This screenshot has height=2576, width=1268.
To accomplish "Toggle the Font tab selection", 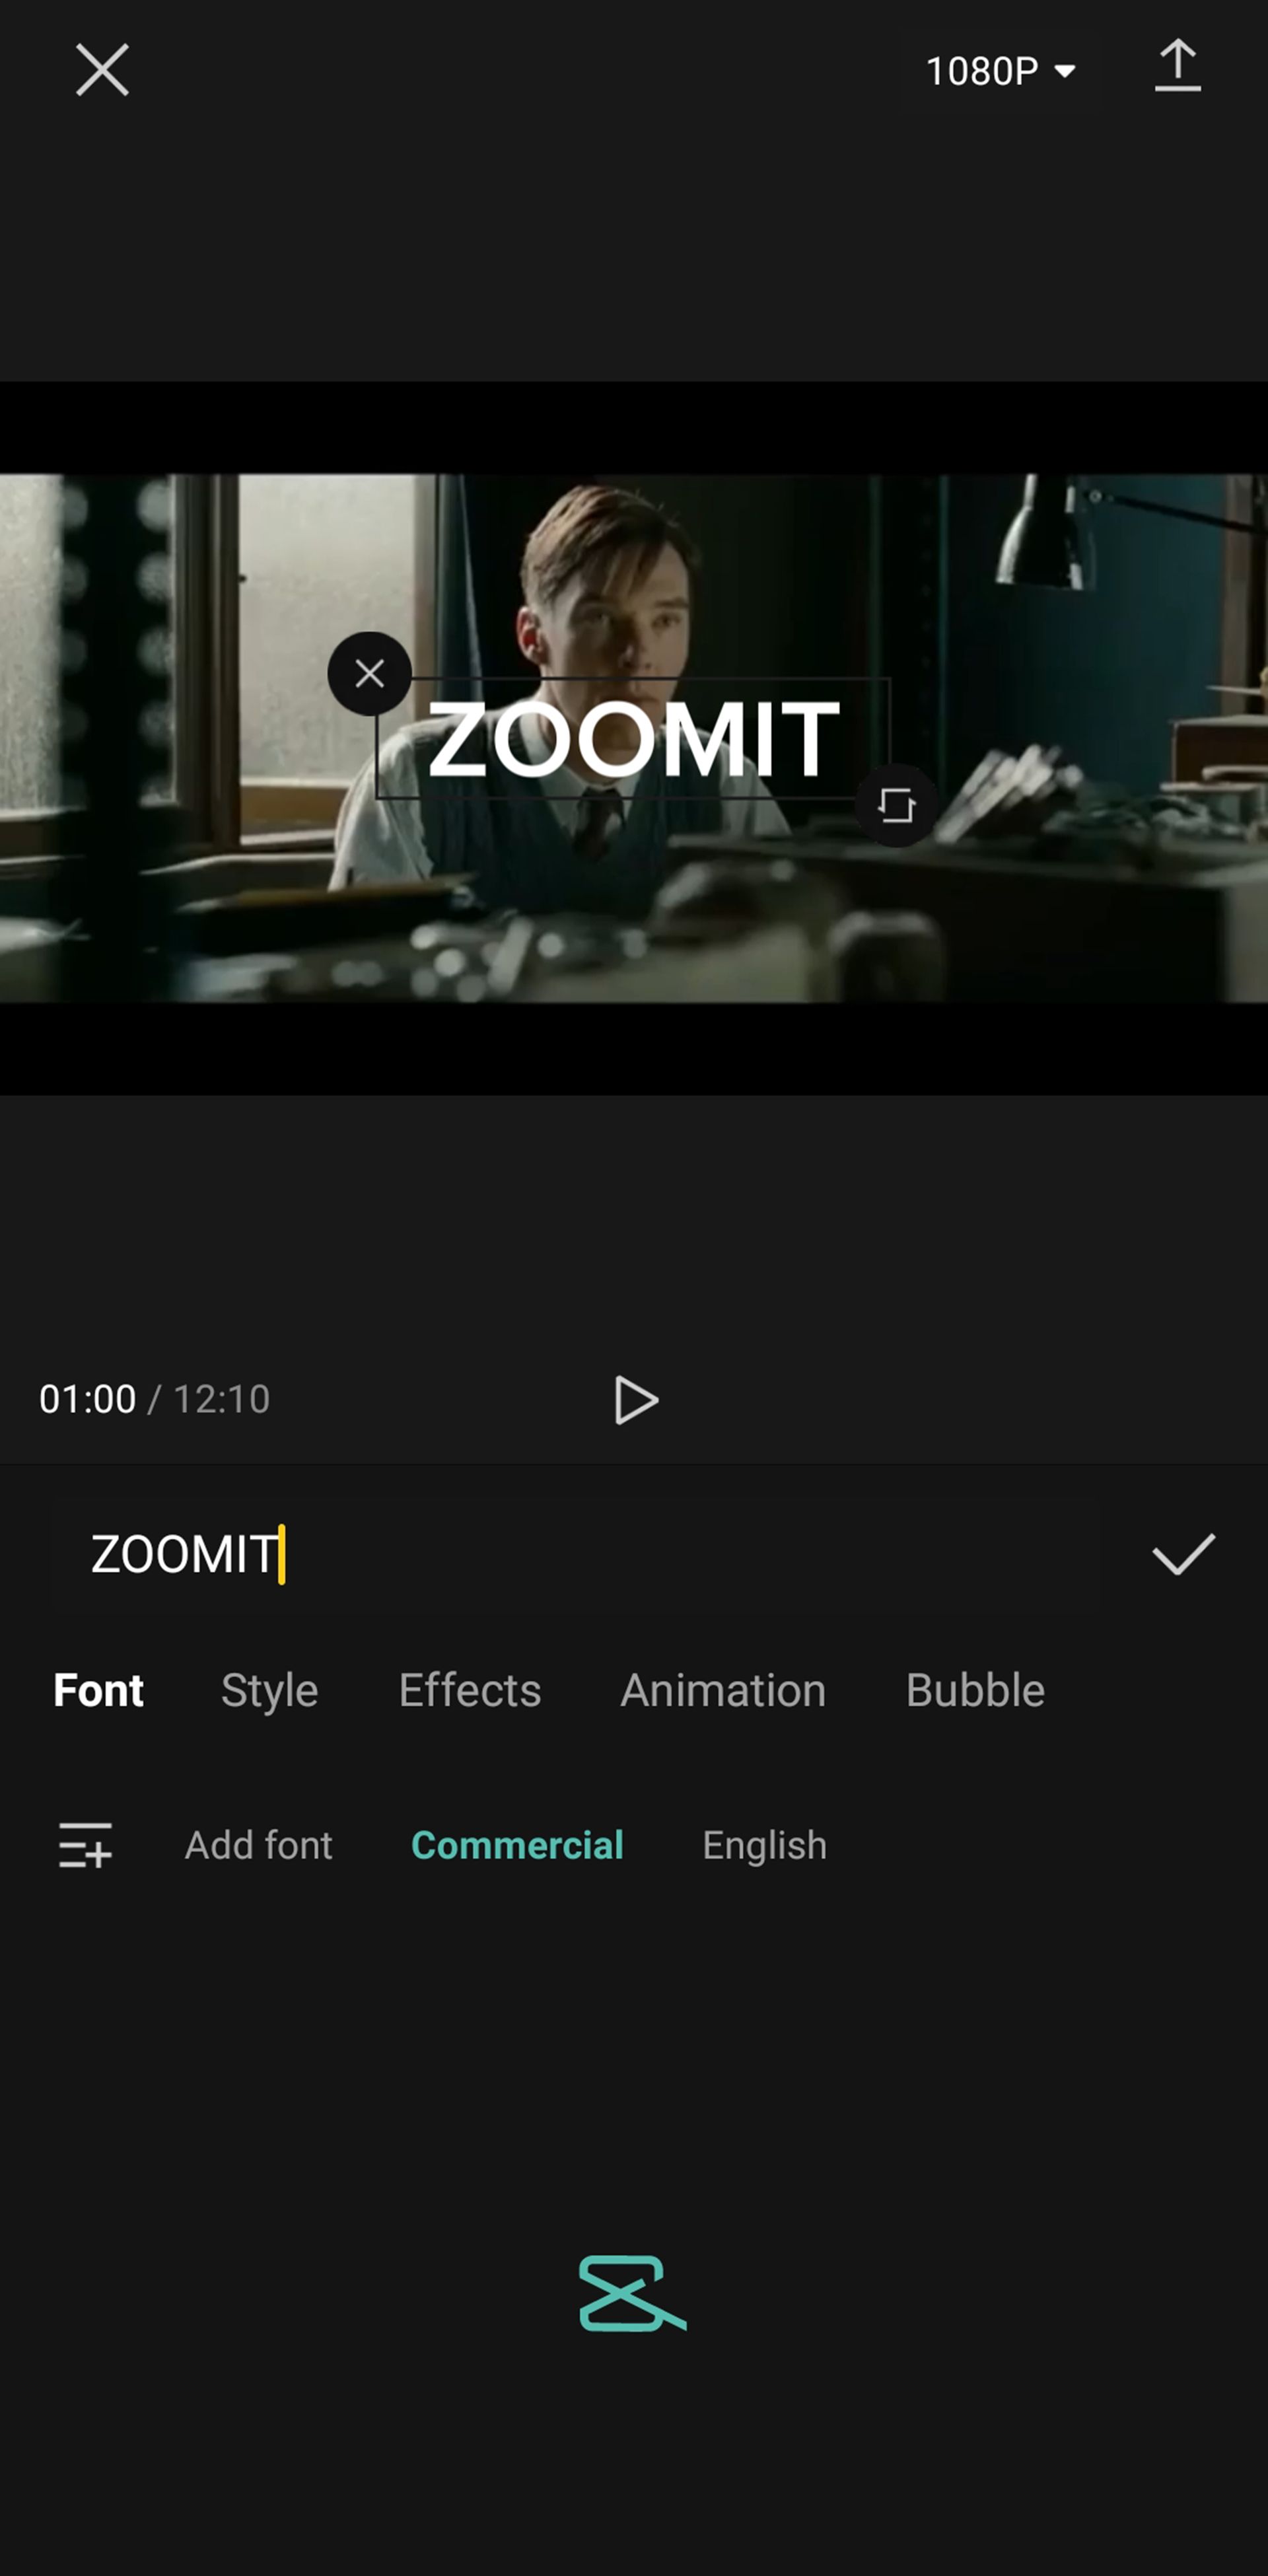I will pos(98,1689).
